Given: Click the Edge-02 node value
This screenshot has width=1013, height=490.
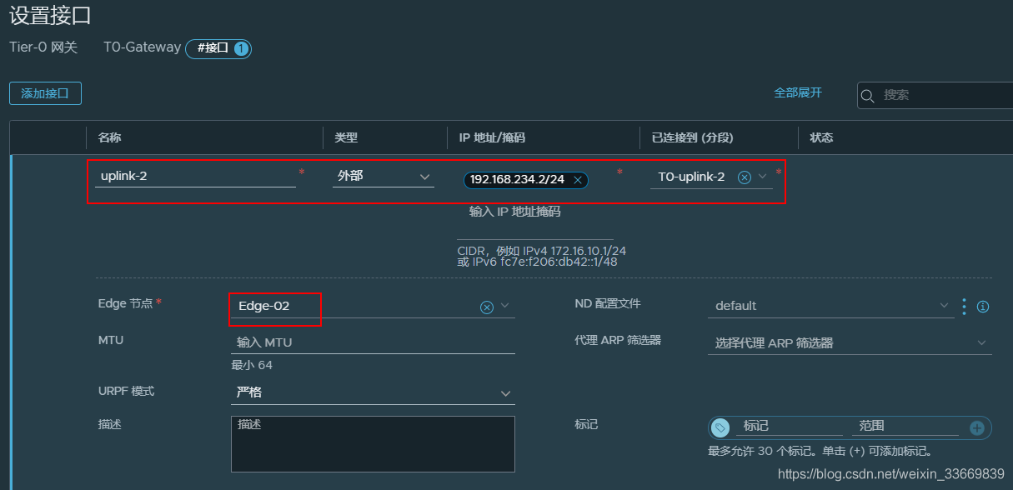Looking at the screenshot, I should tap(263, 306).
